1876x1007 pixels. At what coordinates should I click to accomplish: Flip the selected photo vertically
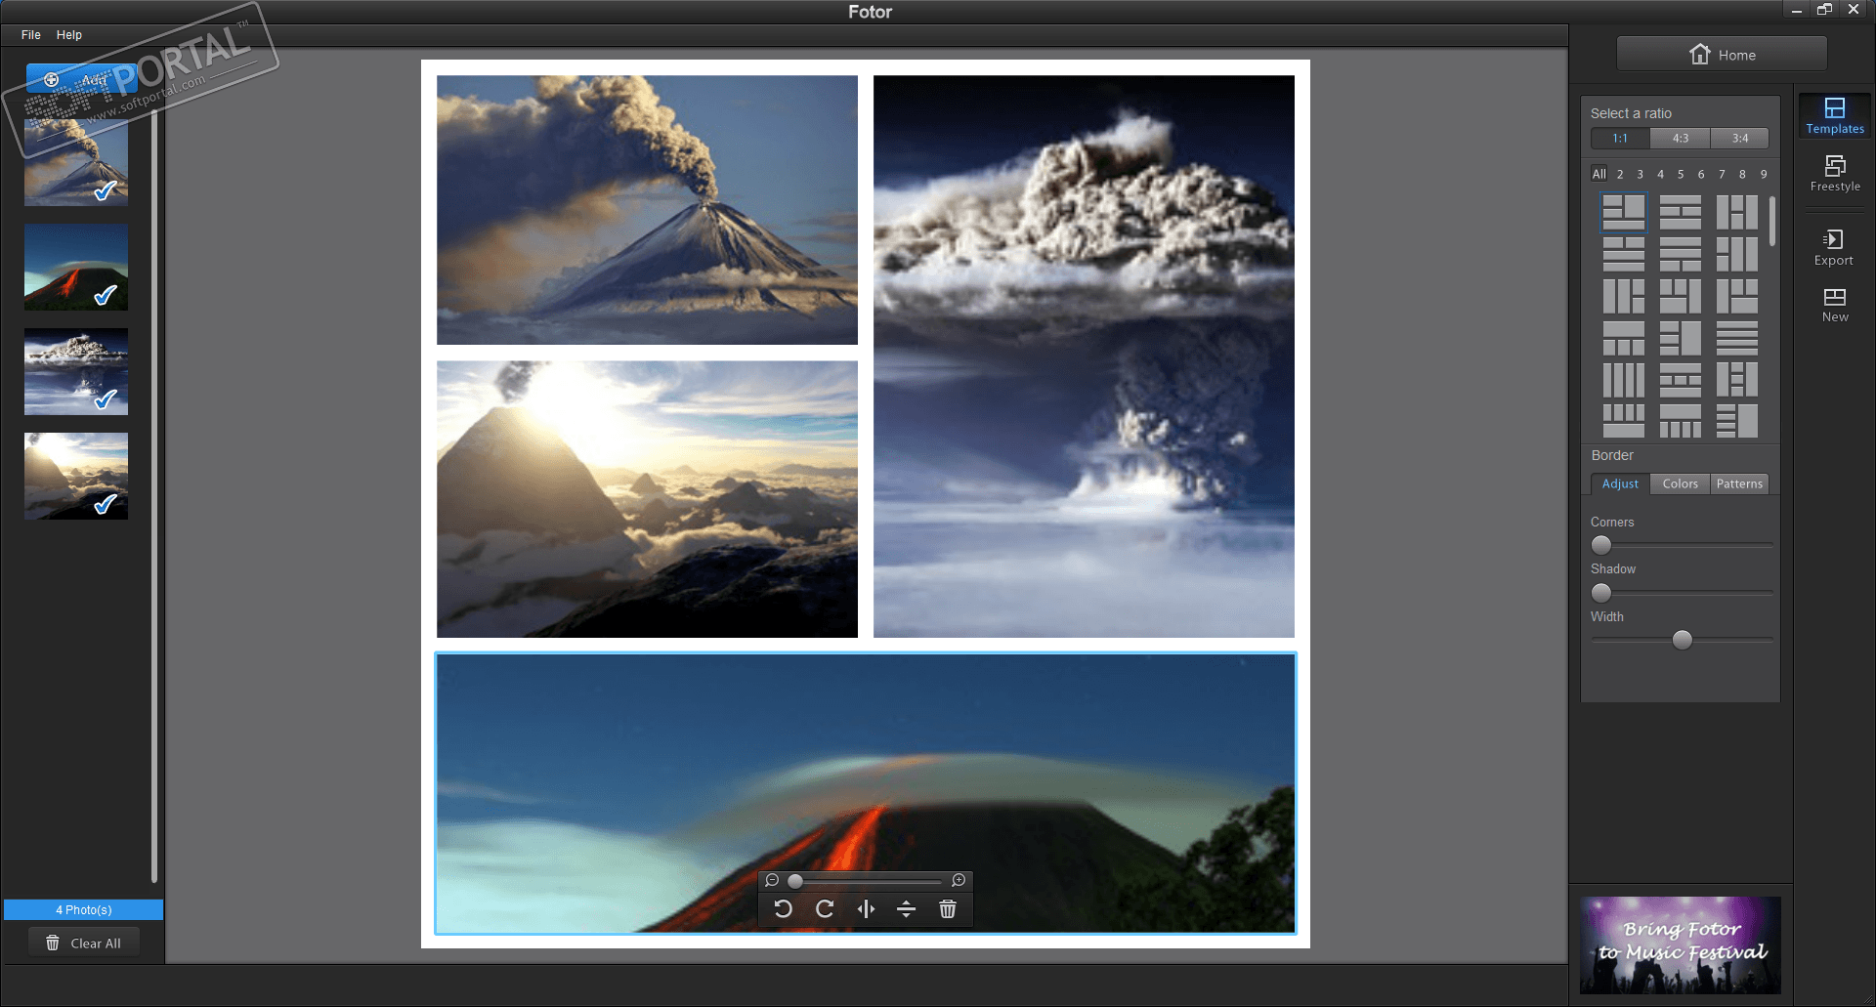(907, 909)
